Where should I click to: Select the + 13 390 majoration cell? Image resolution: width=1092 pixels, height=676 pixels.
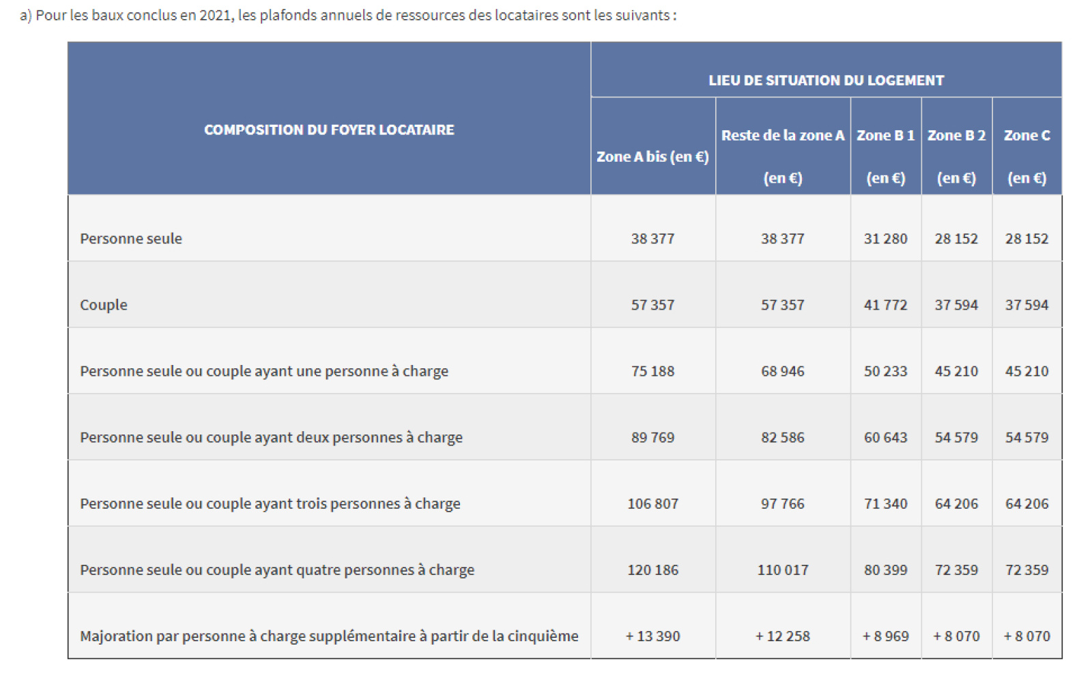pyautogui.click(x=652, y=636)
